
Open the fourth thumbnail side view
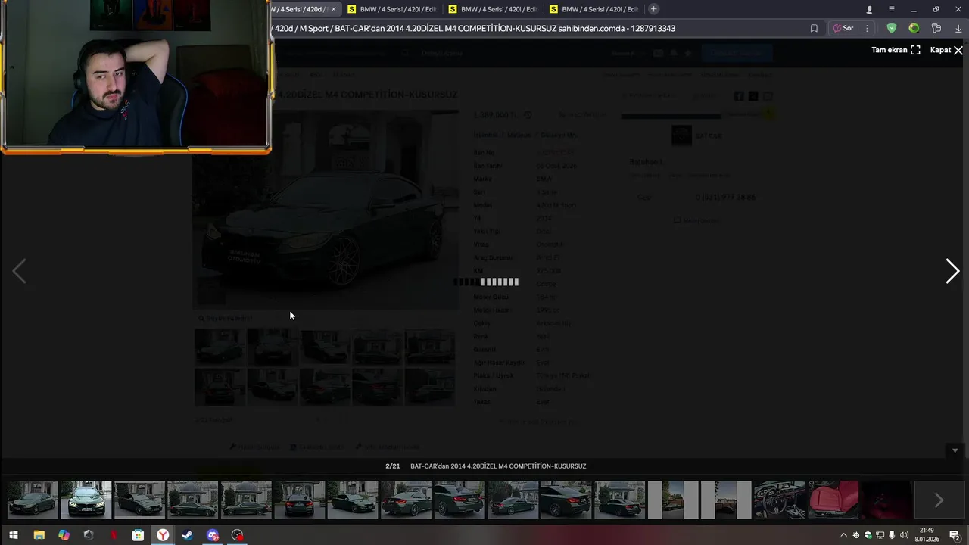click(192, 500)
